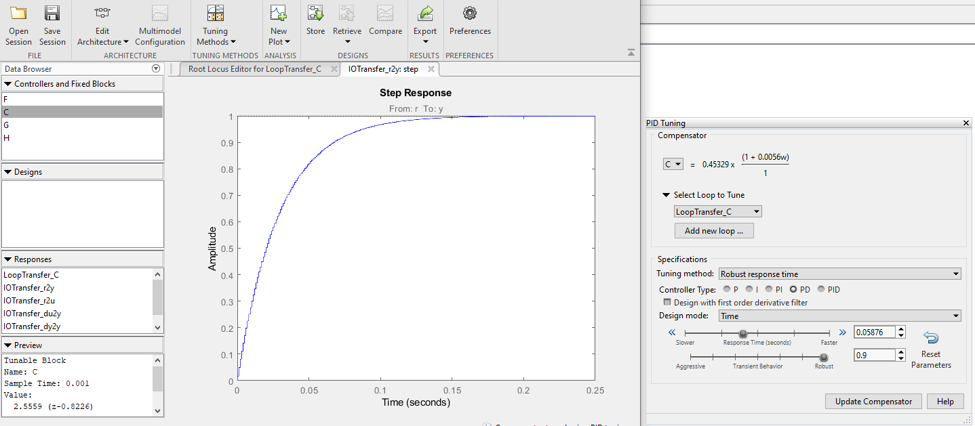Jump response time faster with double arrow
This screenshot has width=975, height=426.
click(843, 333)
